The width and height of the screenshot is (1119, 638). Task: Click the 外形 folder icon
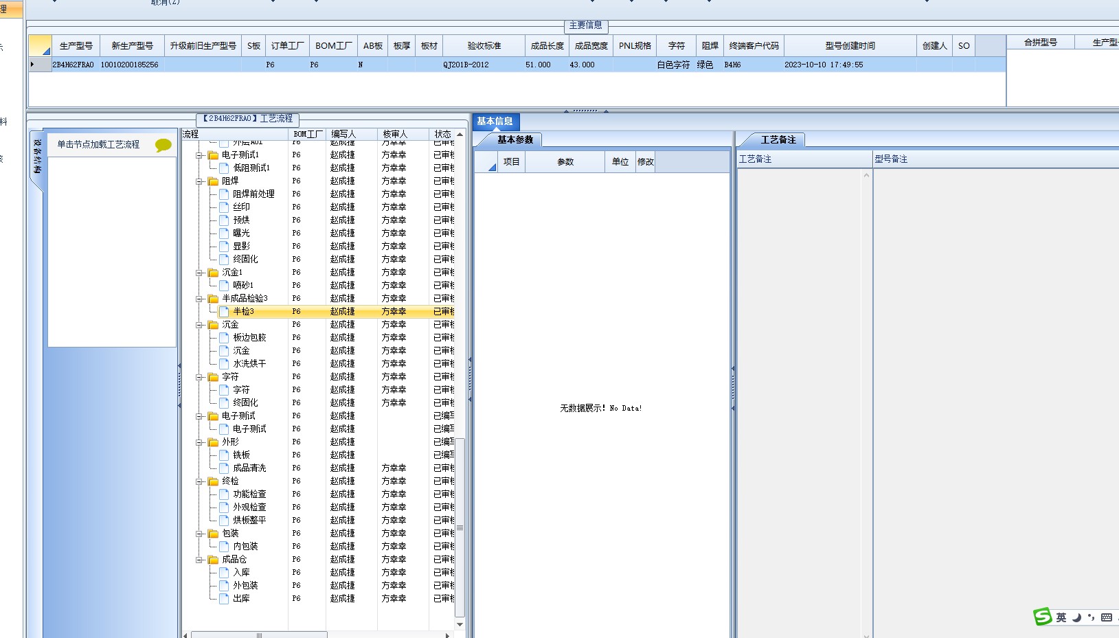(214, 442)
